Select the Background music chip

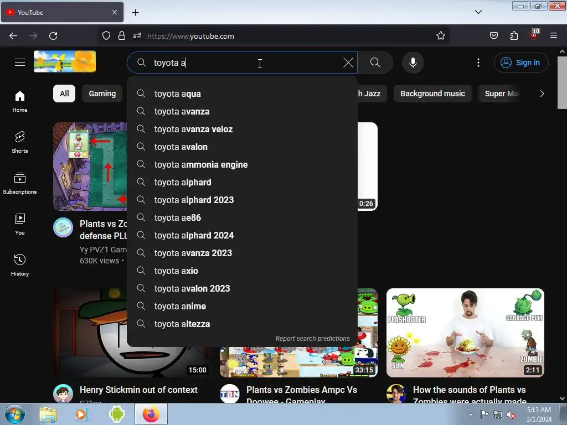tap(432, 94)
